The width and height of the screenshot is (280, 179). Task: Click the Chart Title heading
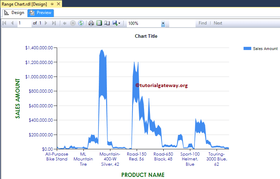coord(146,36)
